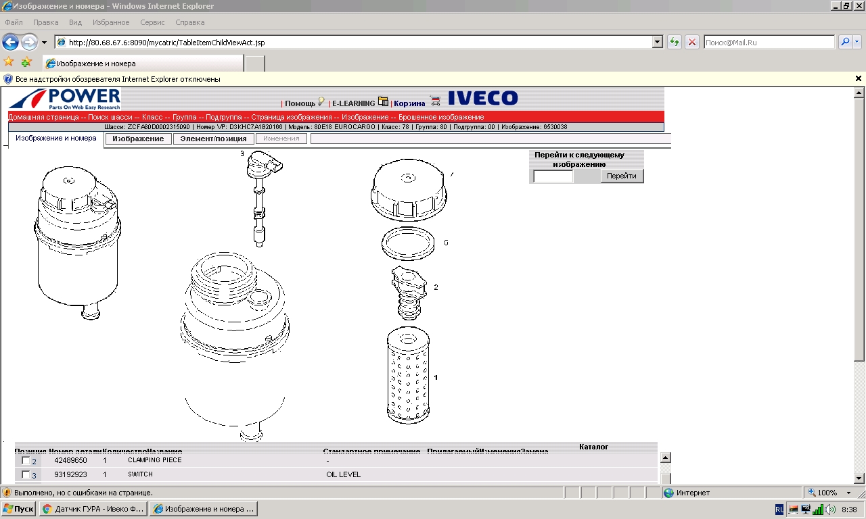The width and height of the screenshot is (866, 519).
Task: Select the Изображение и номера page tab
Action: click(56, 139)
